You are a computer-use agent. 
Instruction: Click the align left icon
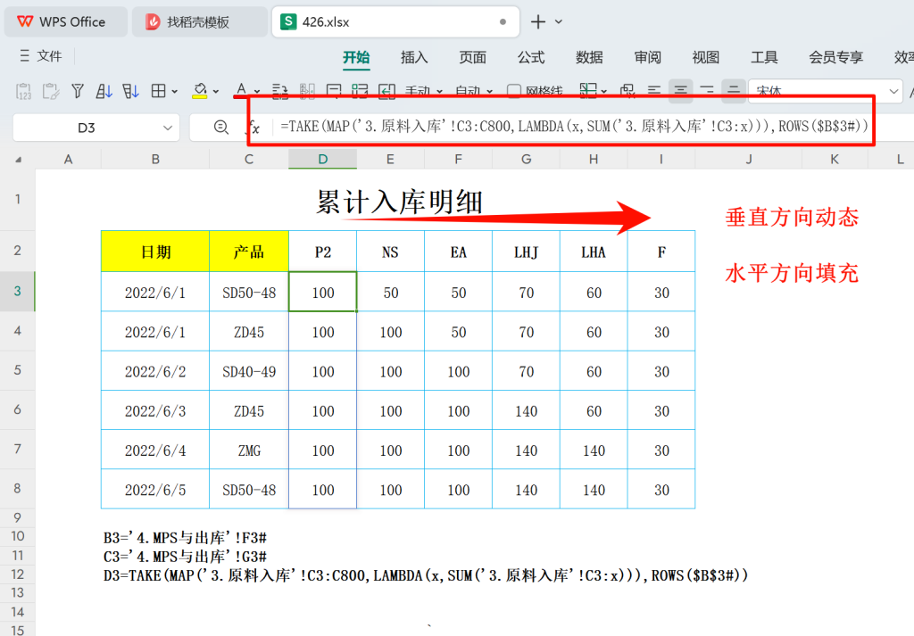(654, 91)
